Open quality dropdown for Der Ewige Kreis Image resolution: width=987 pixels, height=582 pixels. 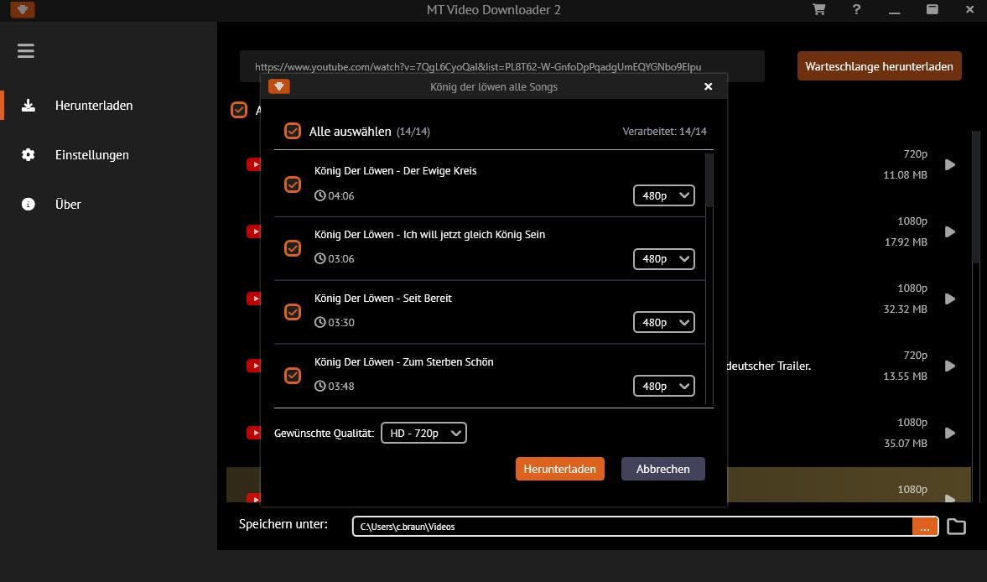coord(664,195)
